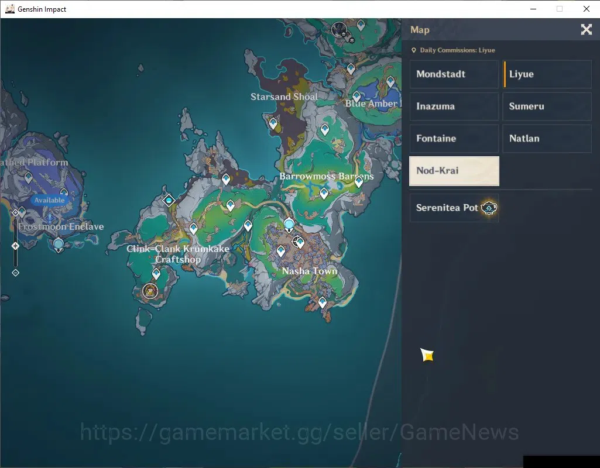Screen dimensions: 600x468
Task: Open the Serenitea Pot
Action: [x=454, y=208]
